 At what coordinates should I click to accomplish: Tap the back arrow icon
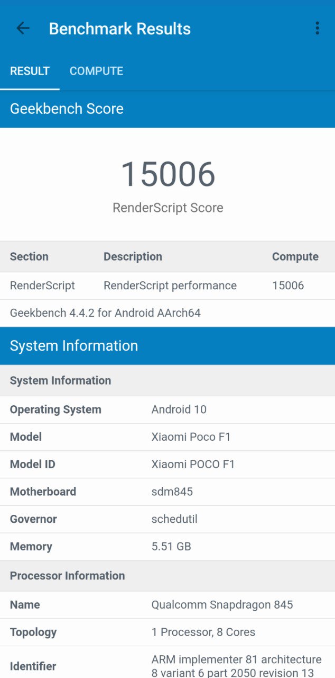click(23, 29)
